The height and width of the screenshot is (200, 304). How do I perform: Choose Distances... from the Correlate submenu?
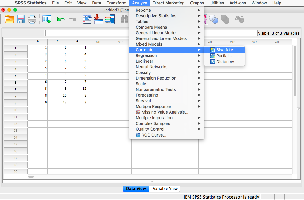point(224,62)
